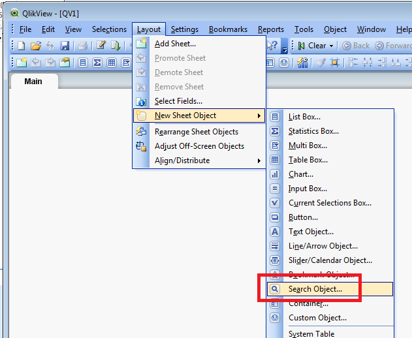Click the Align Right toolbar icon
The width and height of the screenshot is (412, 338).
point(382,63)
